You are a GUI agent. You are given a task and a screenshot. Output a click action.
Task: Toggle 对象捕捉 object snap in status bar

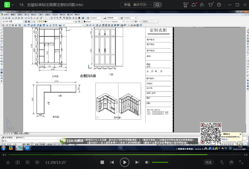pyautogui.click(x=42, y=144)
